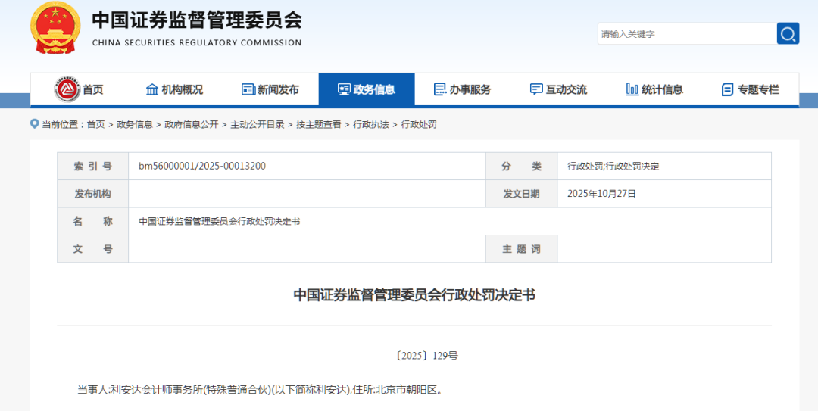Click the 名称 label cell
The height and width of the screenshot is (411, 818).
point(93,221)
